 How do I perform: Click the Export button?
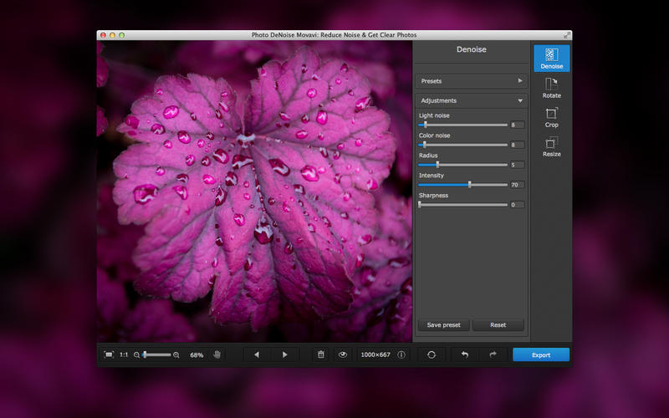(541, 354)
